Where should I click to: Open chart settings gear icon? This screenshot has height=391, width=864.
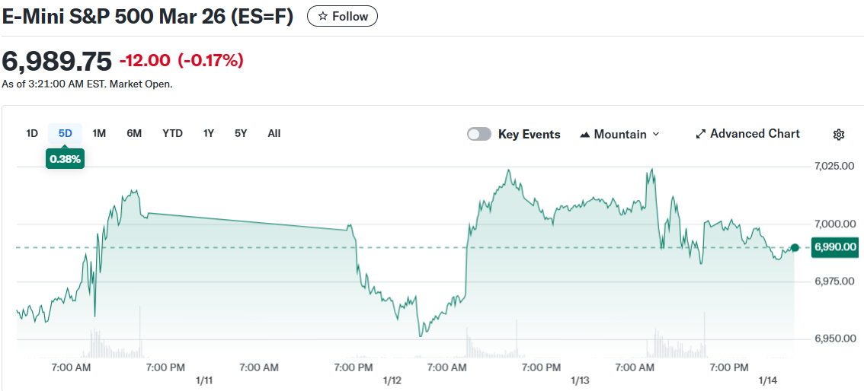[839, 135]
